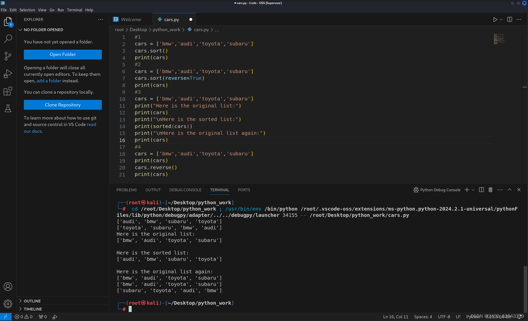This screenshot has height=321, width=528.
Task: Click the code minimap preview
Action: [499, 39]
